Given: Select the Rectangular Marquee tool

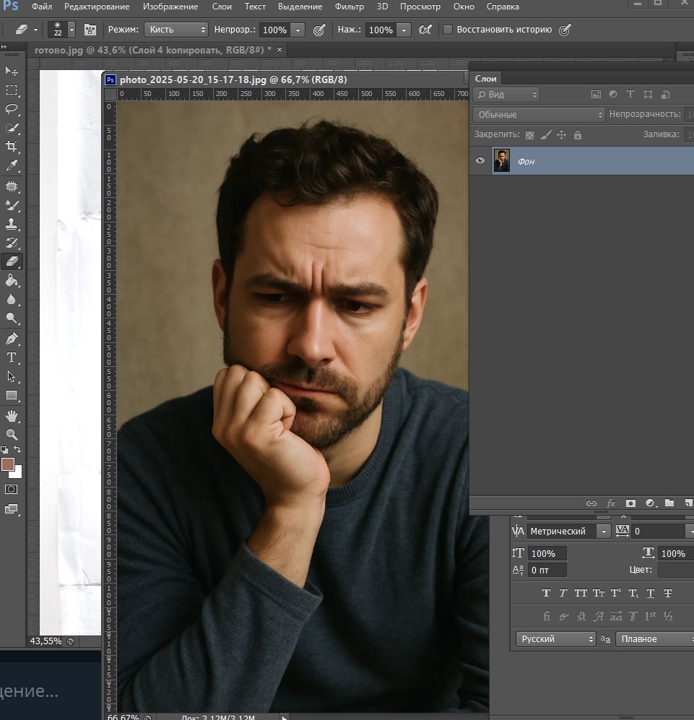Looking at the screenshot, I should 12,90.
